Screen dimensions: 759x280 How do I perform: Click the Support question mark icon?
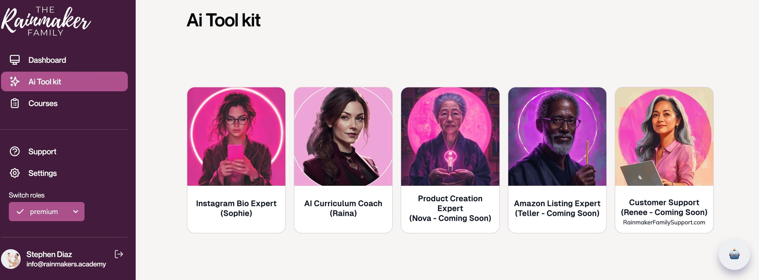point(15,151)
